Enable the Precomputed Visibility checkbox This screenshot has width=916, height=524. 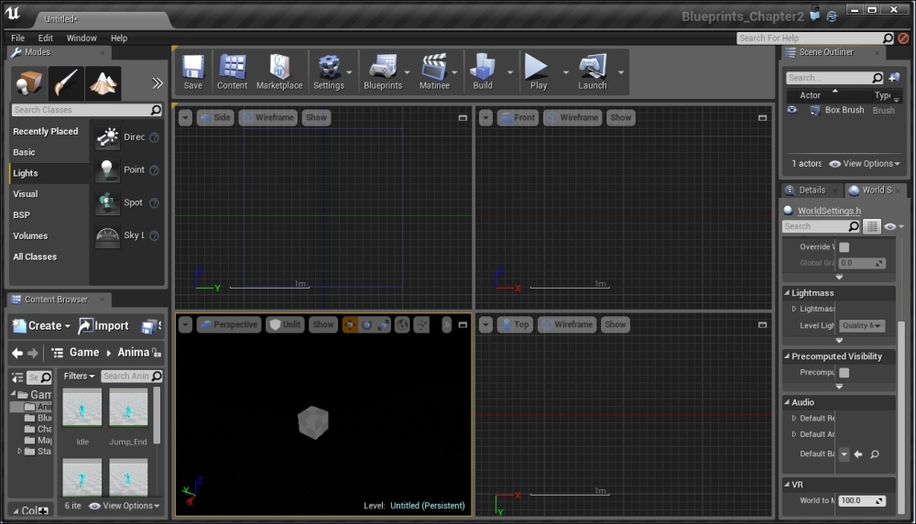click(844, 373)
